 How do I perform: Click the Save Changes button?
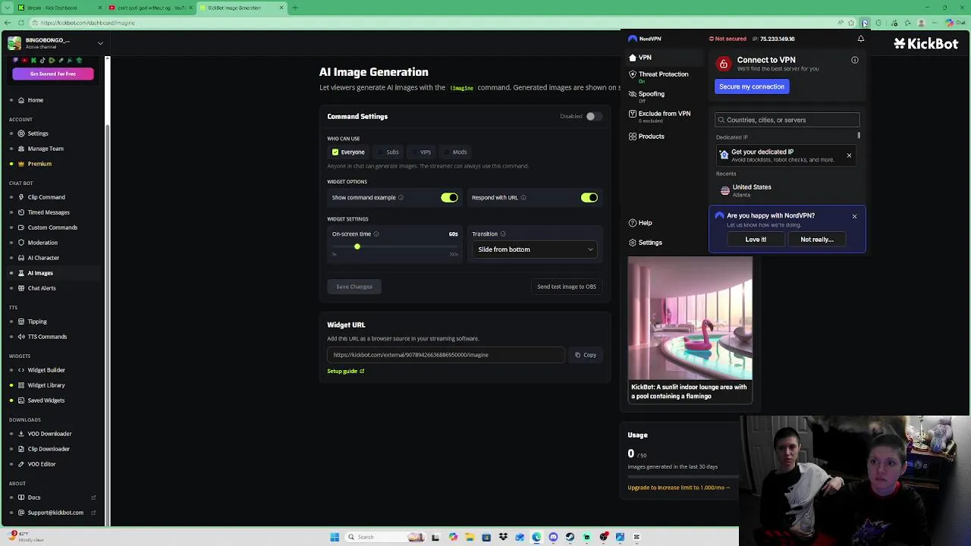point(354,287)
